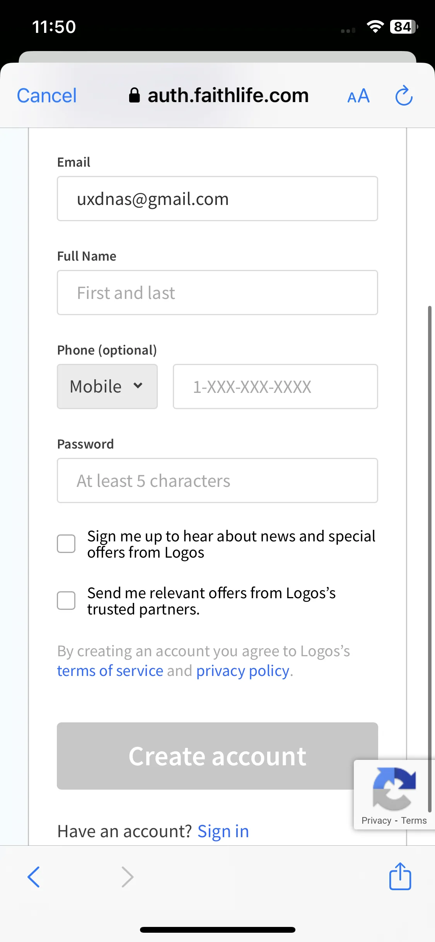The image size is (435, 942).
Task: Open the privacy policy link
Action: coord(243,671)
